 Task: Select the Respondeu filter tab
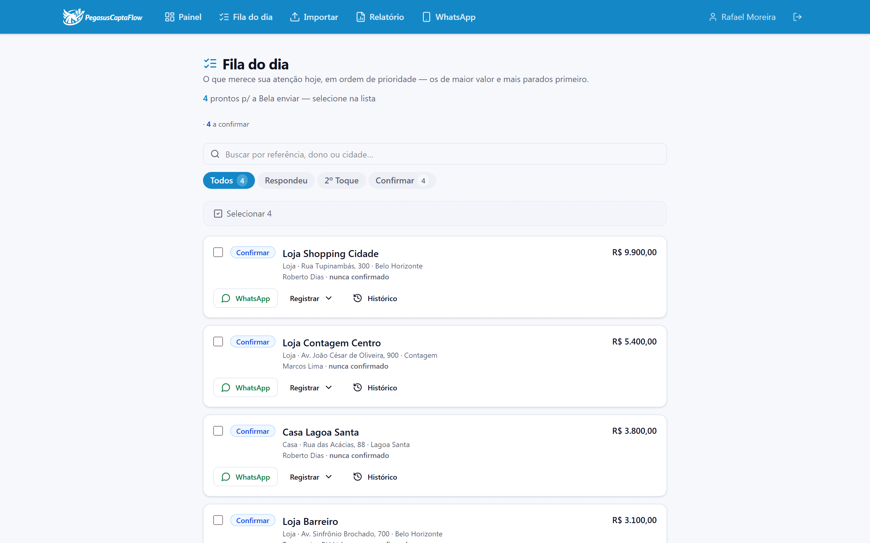tap(286, 180)
